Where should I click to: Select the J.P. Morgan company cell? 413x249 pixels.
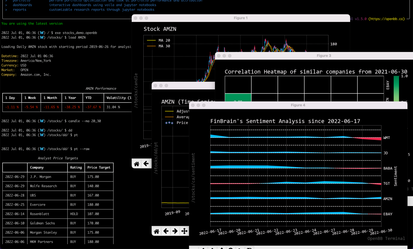coord(47,177)
